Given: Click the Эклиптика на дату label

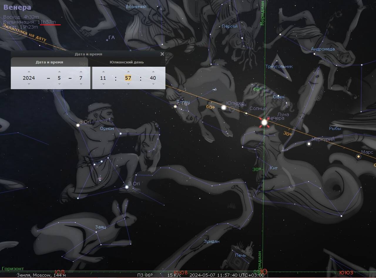Looking at the screenshot, I should [x=24, y=33].
